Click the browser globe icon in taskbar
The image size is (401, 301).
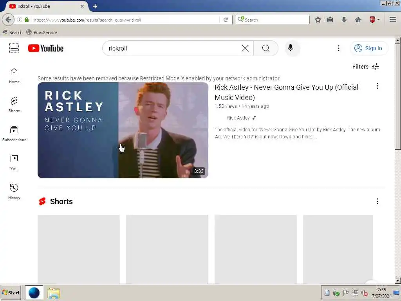[34, 293]
